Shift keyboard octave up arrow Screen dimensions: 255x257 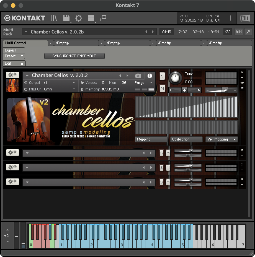tap(7, 230)
